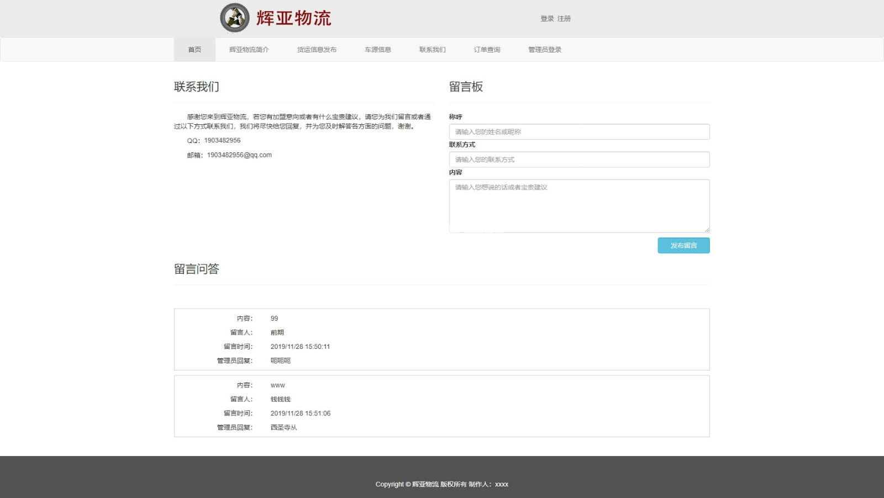Go to the 首页 home tab
Viewport: 884px width, 498px height.
pos(194,50)
